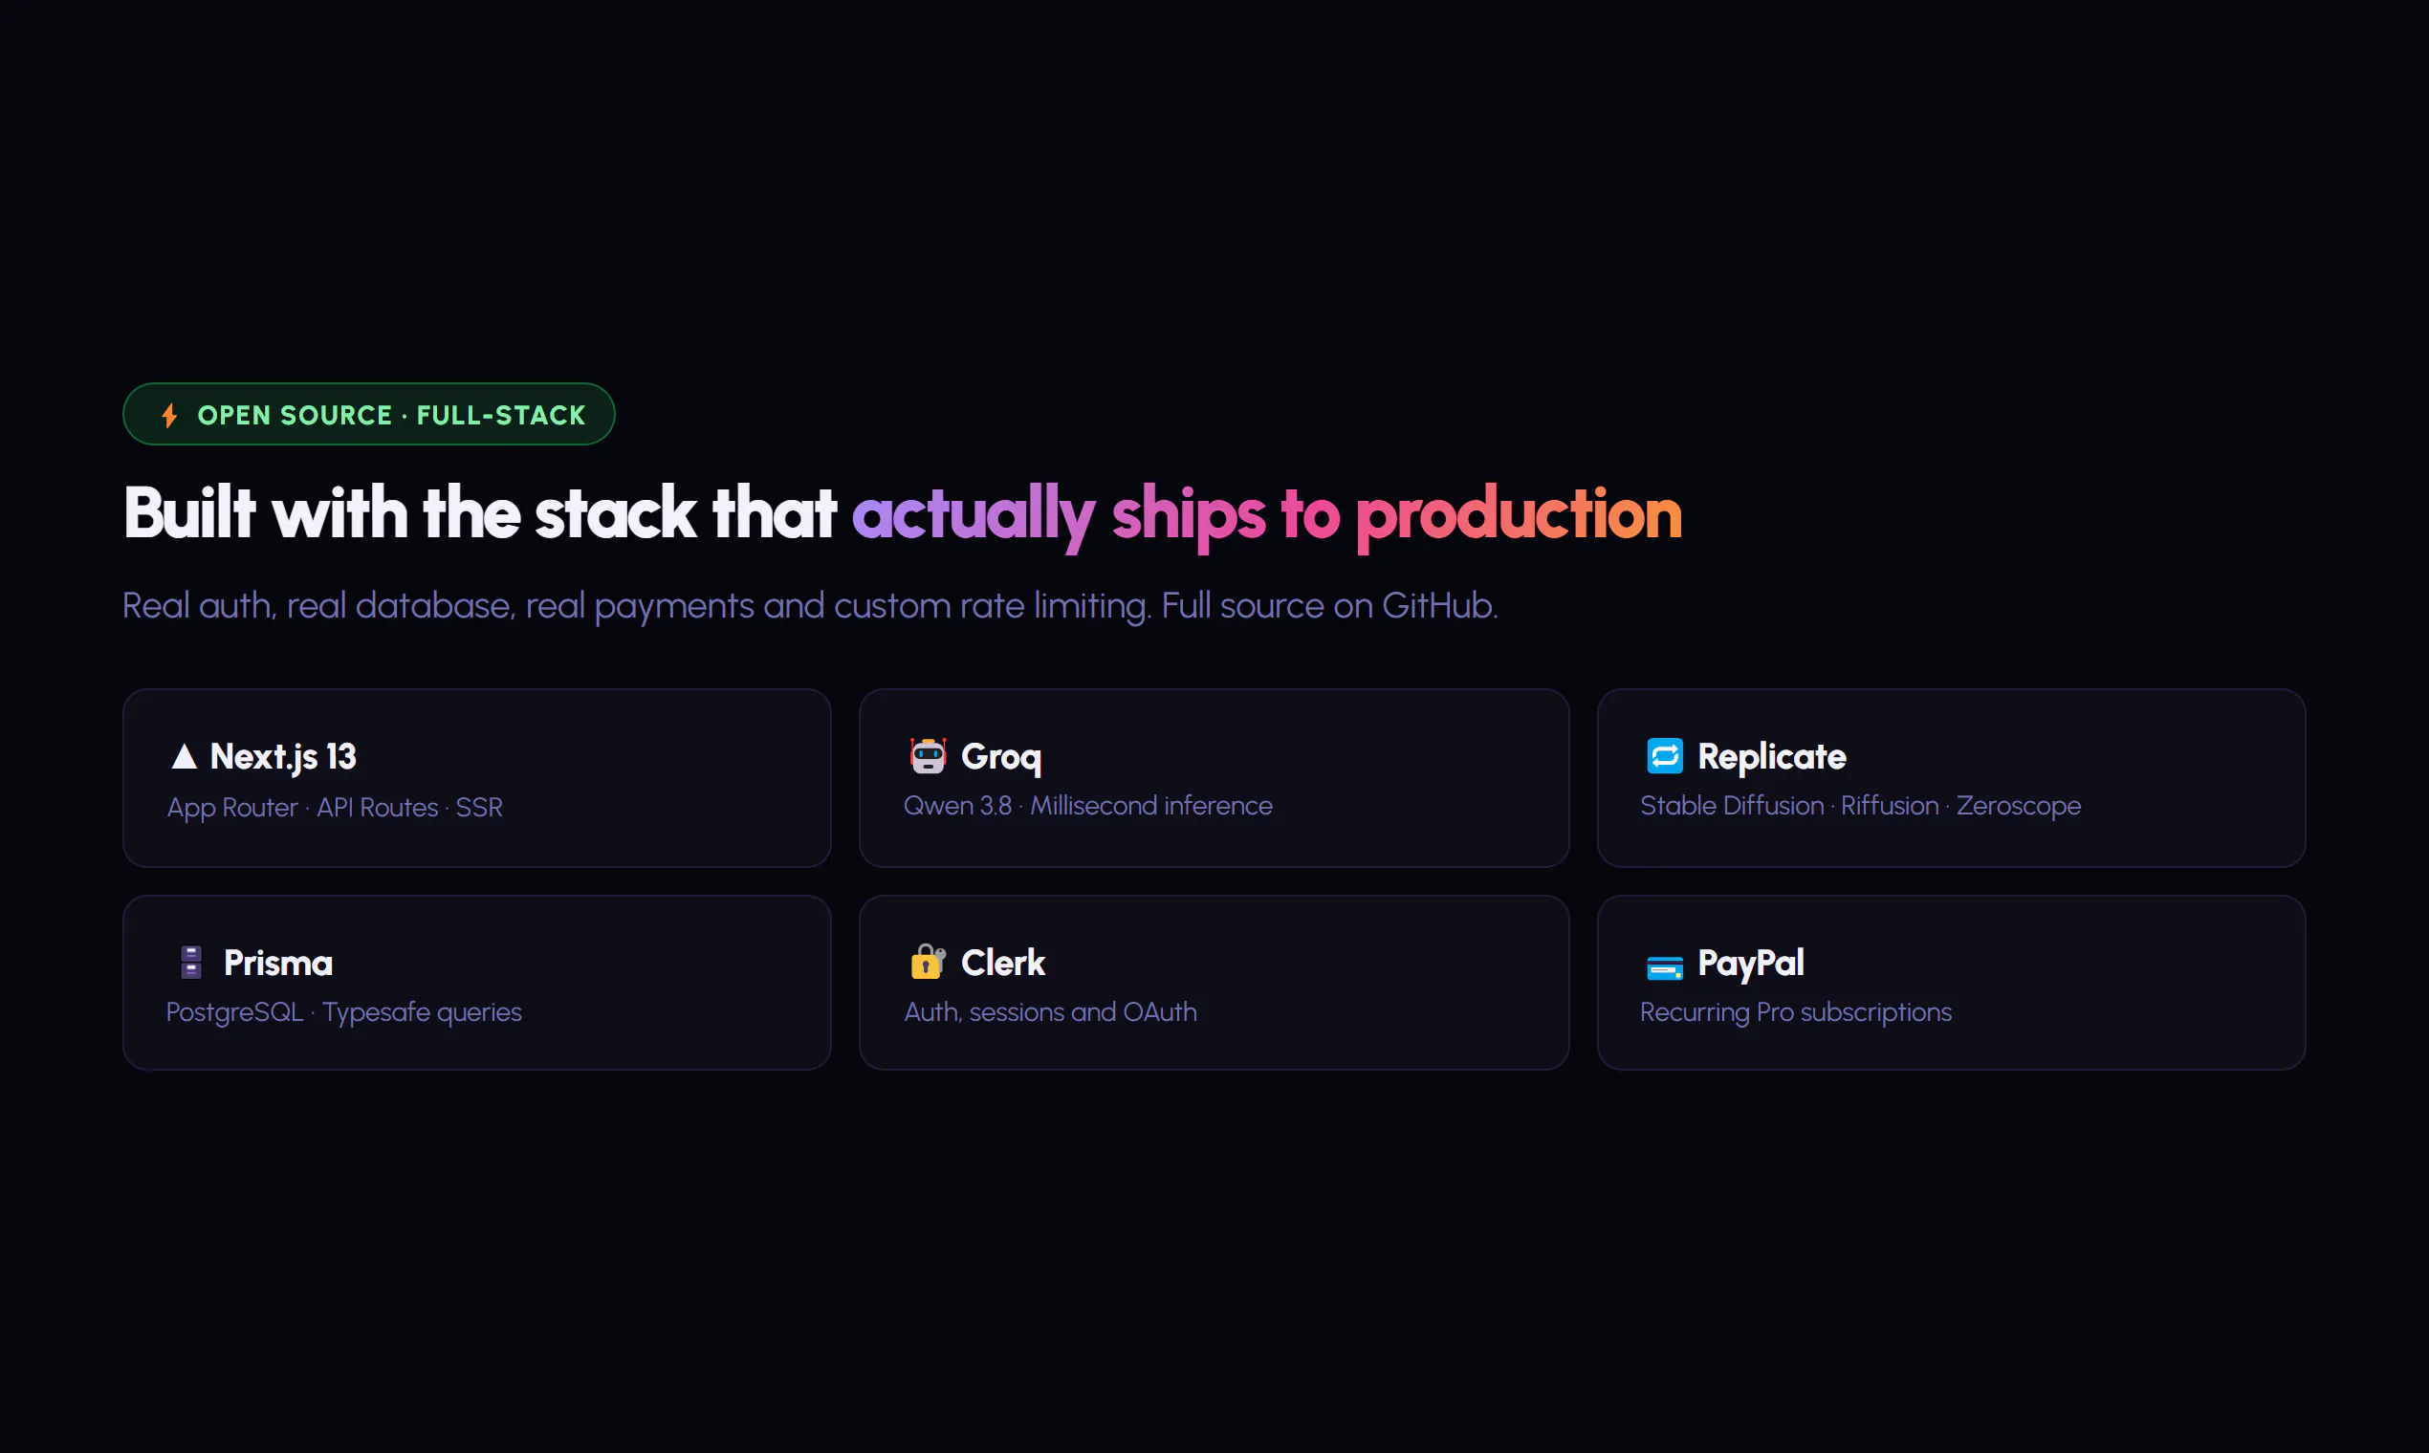Viewport: 2429px width, 1453px height.
Task: Select the Prisma card heading
Action: coord(278,963)
